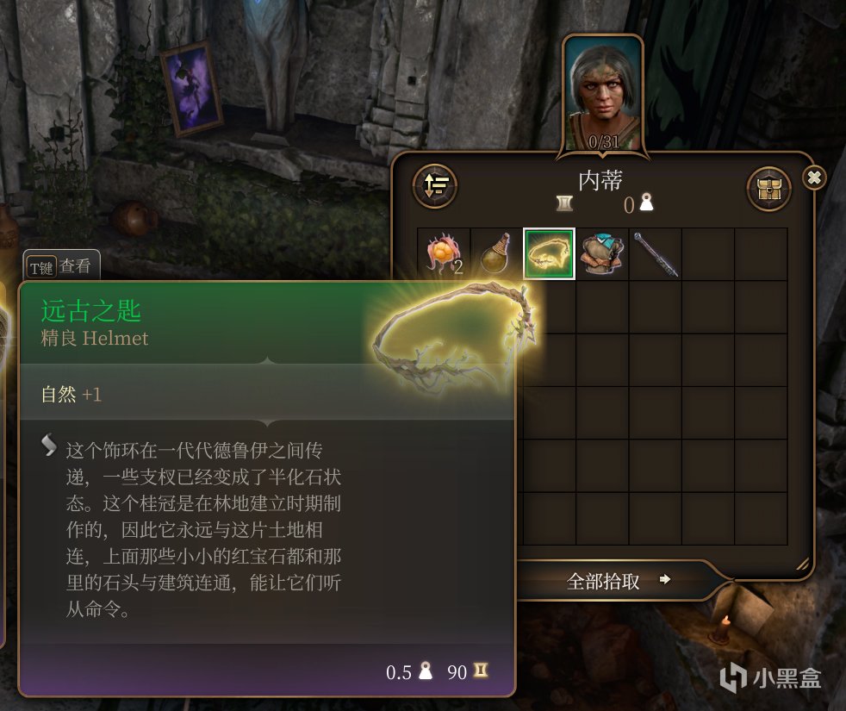Viewport: 846px width, 711px height.
Task: Click the 90 gold value in tooltip
Action: (x=457, y=672)
